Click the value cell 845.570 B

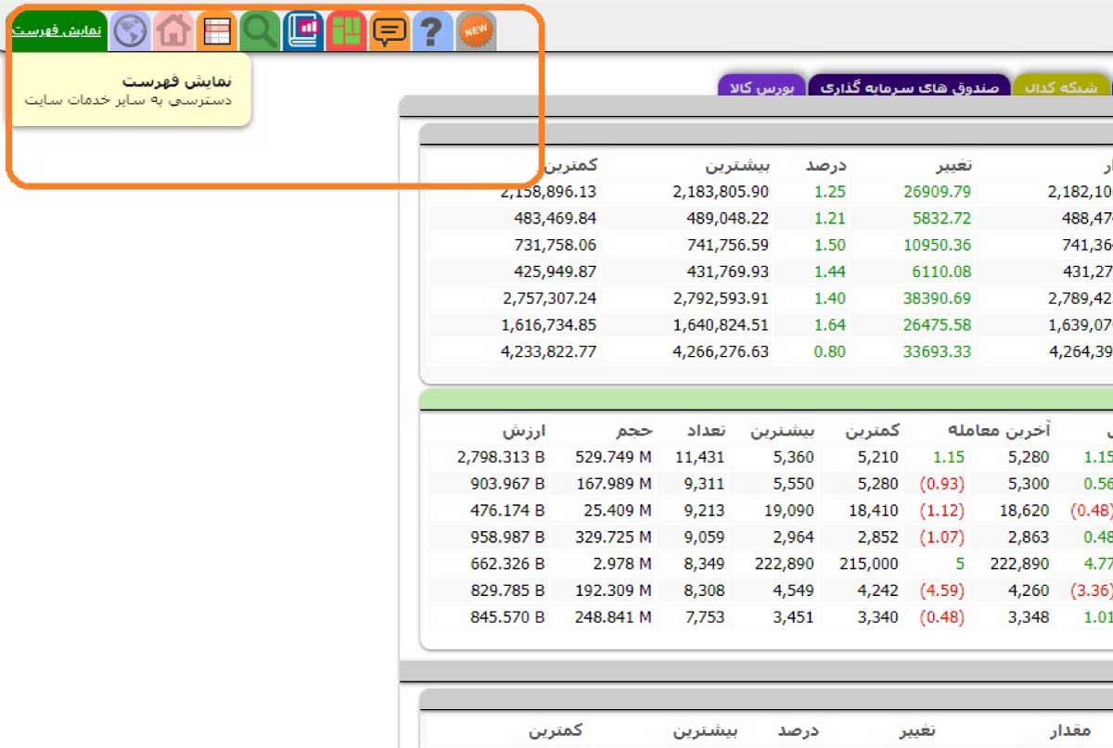point(506,617)
